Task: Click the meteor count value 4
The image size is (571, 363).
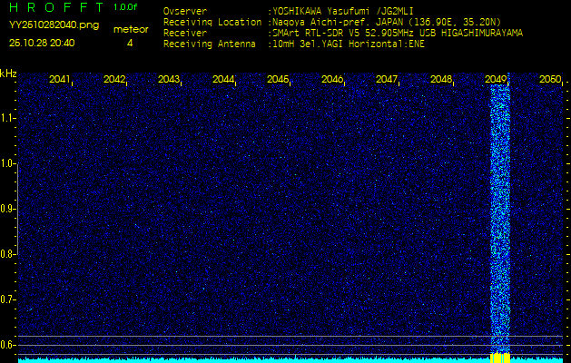Action: [129, 43]
